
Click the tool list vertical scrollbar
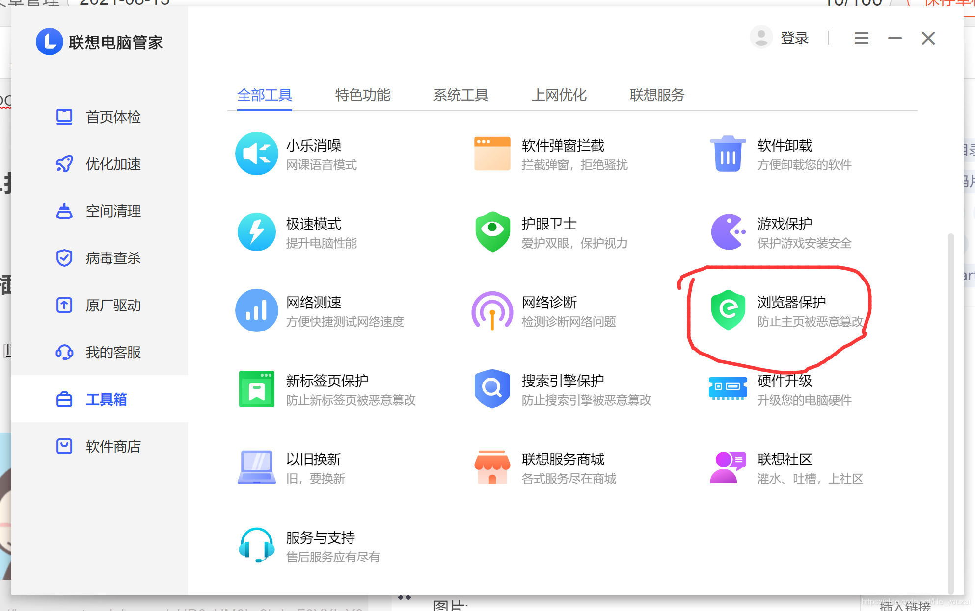tap(950, 414)
